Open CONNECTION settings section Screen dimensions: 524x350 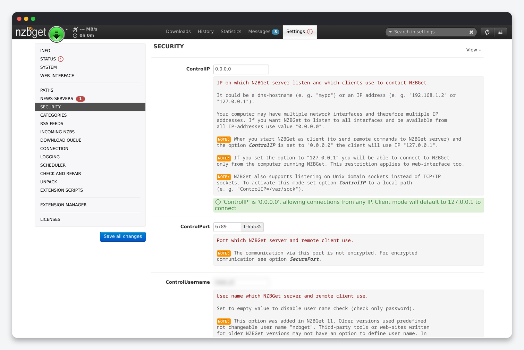90,149
